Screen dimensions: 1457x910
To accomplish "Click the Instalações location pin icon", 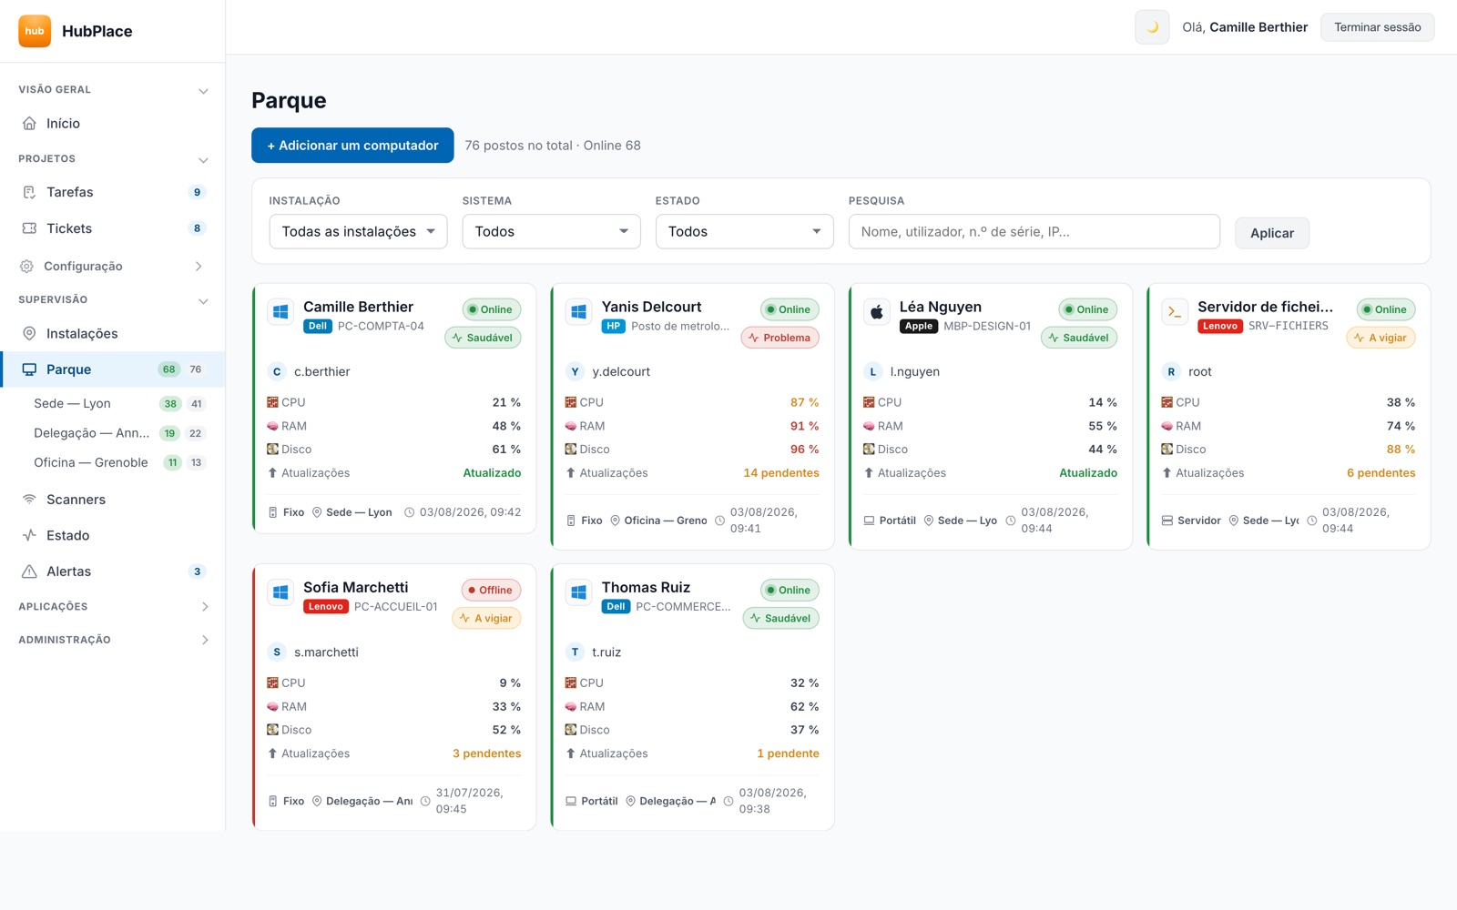I will click(29, 333).
